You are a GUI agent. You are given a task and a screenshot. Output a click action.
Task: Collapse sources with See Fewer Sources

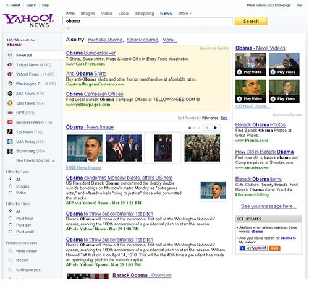pyautogui.click(x=35, y=160)
